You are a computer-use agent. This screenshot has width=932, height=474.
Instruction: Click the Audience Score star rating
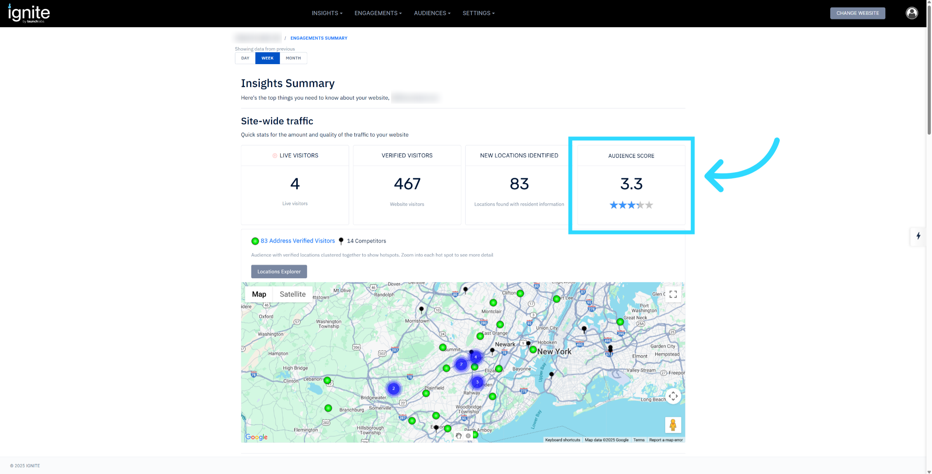click(631, 205)
